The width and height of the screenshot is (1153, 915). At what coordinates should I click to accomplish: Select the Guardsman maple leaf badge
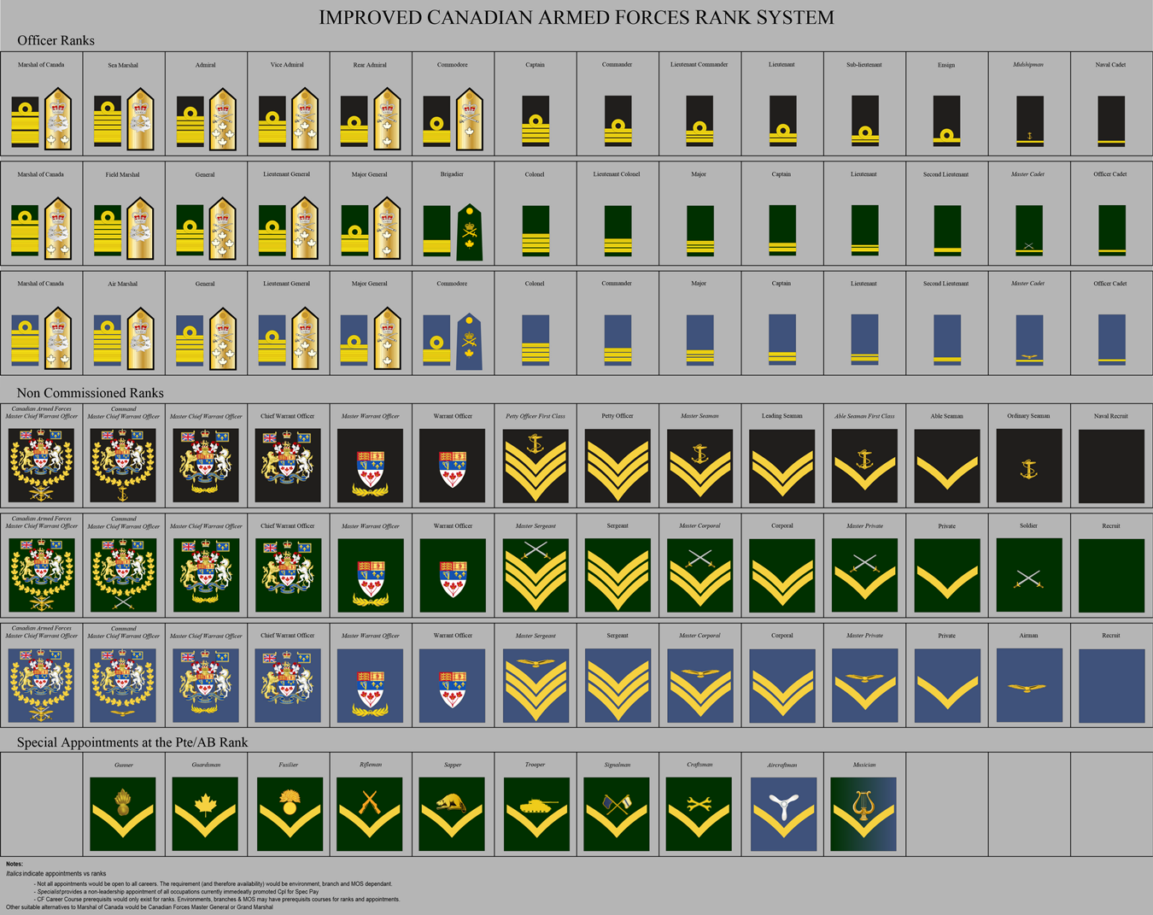point(205,814)
